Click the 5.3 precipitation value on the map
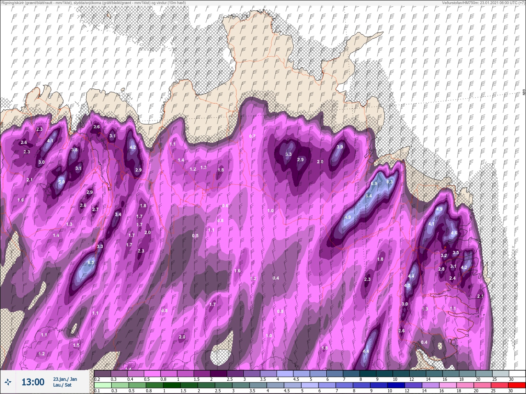The width and height of the screenshot is (526, 394). coord(288,155)
